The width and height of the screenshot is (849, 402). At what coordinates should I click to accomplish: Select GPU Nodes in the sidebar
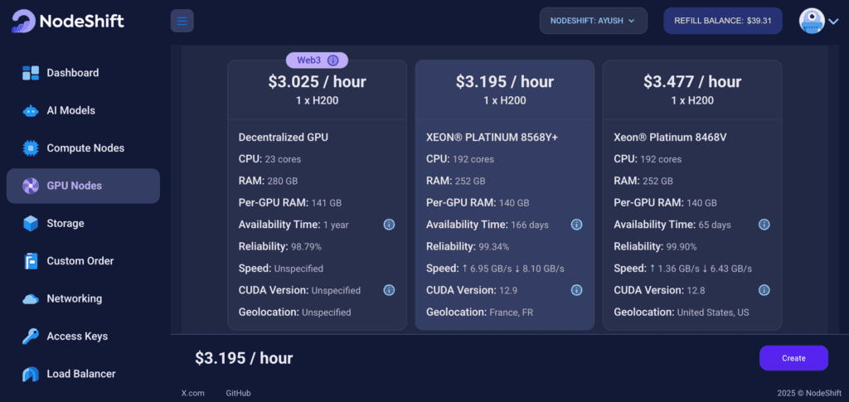tap(74, 186)
